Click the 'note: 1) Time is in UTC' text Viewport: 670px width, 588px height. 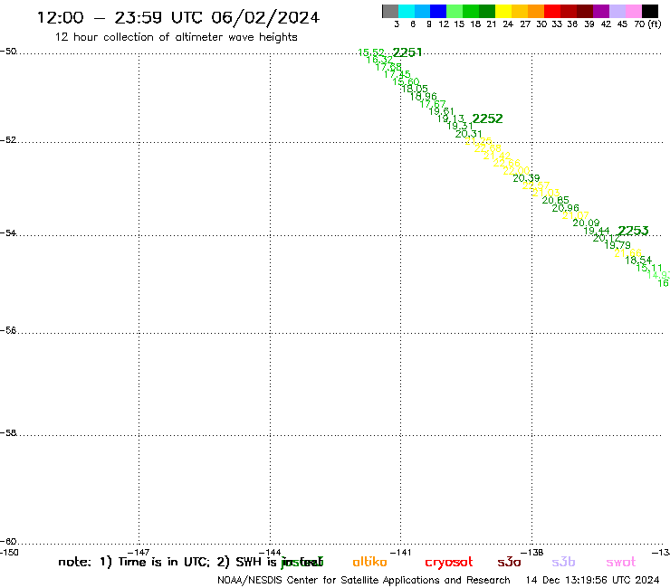pyautogui.click(x=134, y=563)
